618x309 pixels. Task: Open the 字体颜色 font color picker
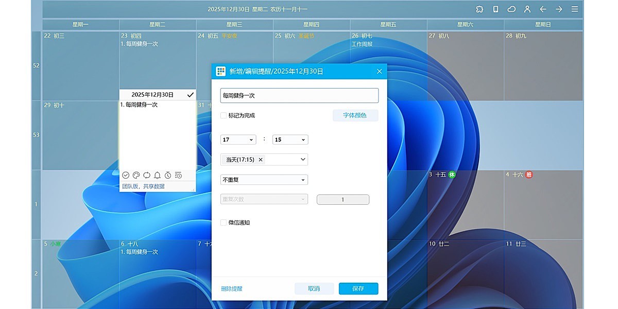pos(355,115)
